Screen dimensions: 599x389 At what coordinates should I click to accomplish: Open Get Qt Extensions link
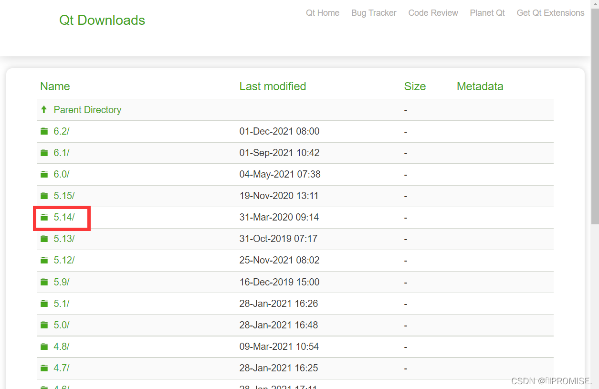550,13
